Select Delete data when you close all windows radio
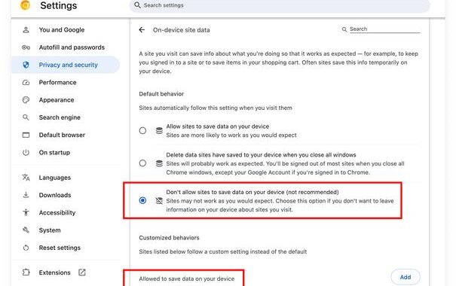456x286 pixels. click(x=142, y=163)
